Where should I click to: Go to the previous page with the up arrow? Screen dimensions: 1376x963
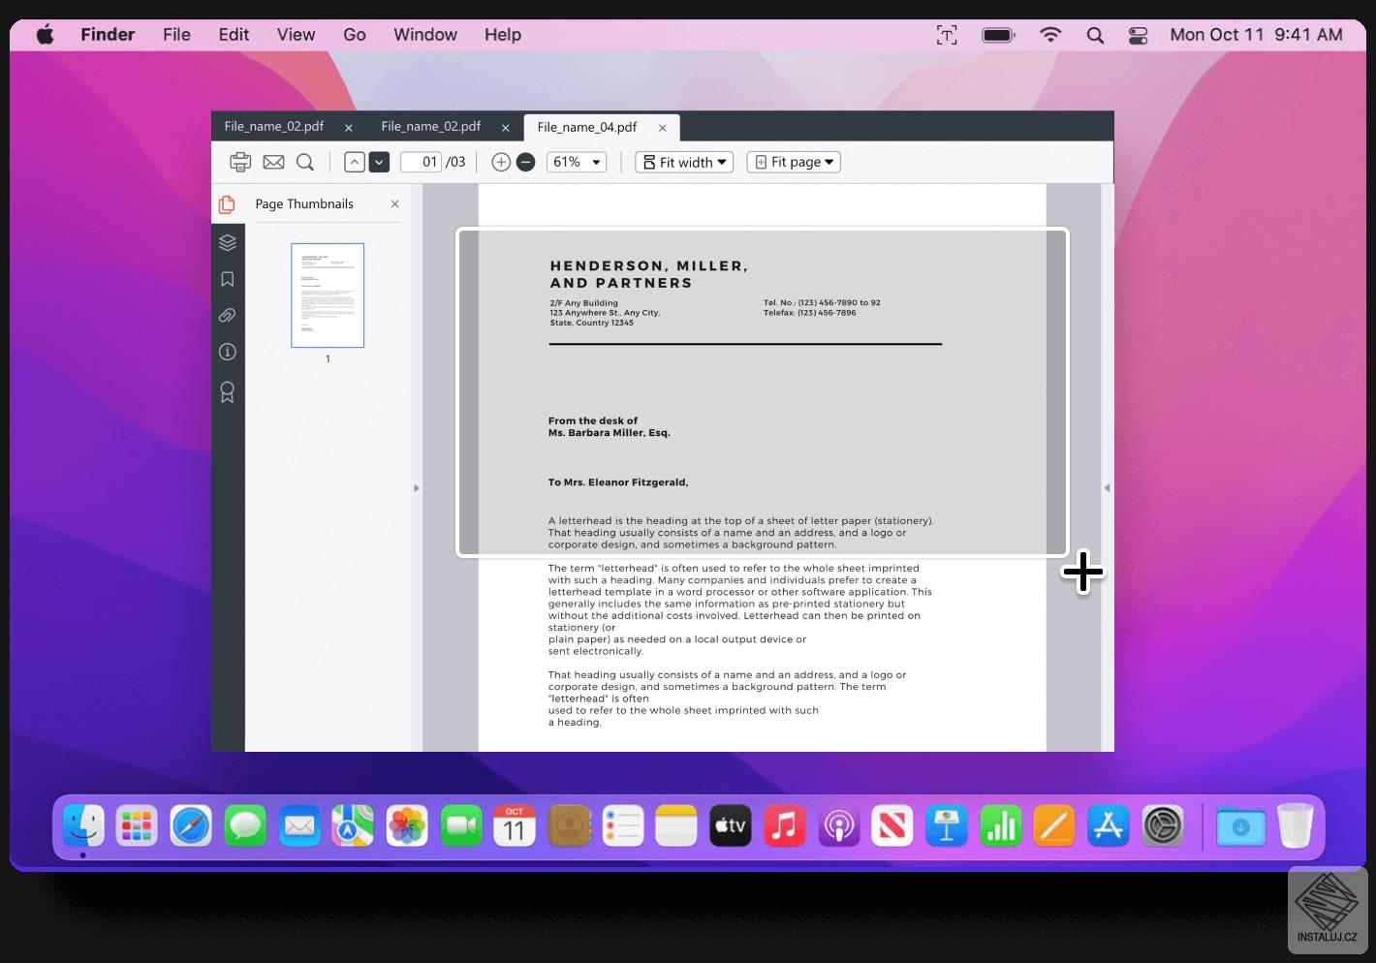[x=355, y=162]
